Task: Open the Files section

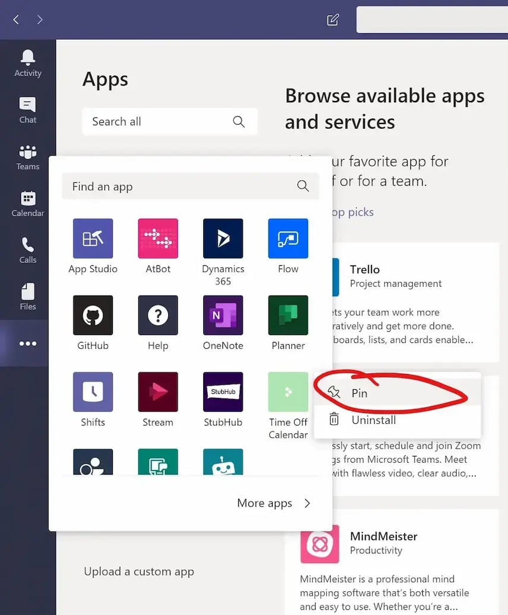Action: point(27,297)
